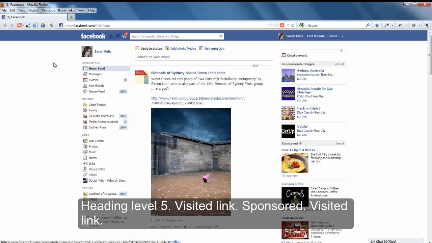The height and width of the screenshot is (243, 432).
Task: Open the History menu
Action: tap(33, 10)
